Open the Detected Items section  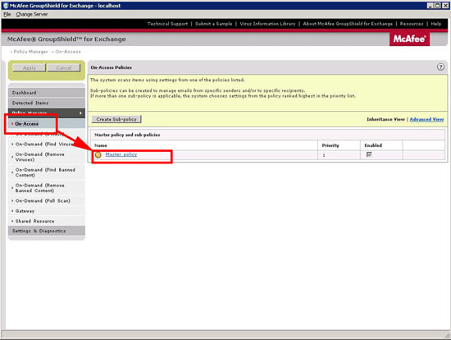point(47,103)
